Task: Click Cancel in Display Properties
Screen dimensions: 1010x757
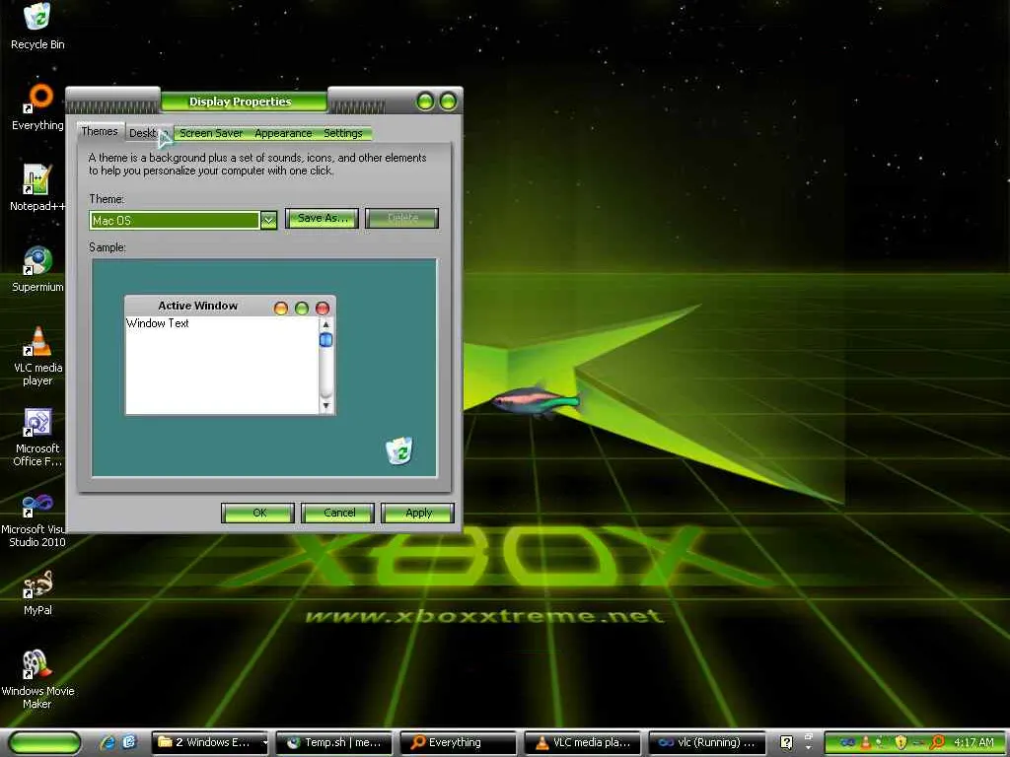Action: point(338,513)
